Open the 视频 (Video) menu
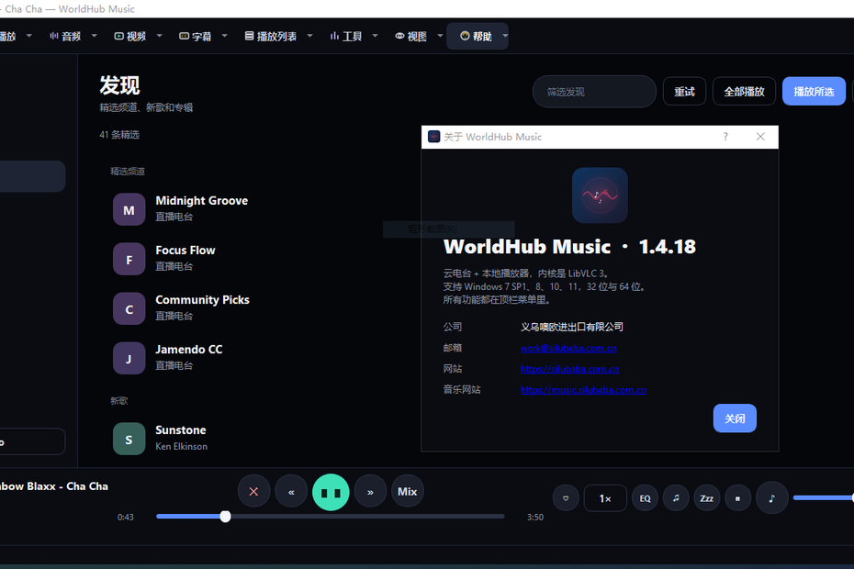This screenshot has height=569, width=854. 129,37
